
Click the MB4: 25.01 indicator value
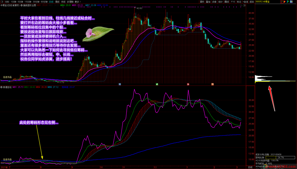pos(66,5)
